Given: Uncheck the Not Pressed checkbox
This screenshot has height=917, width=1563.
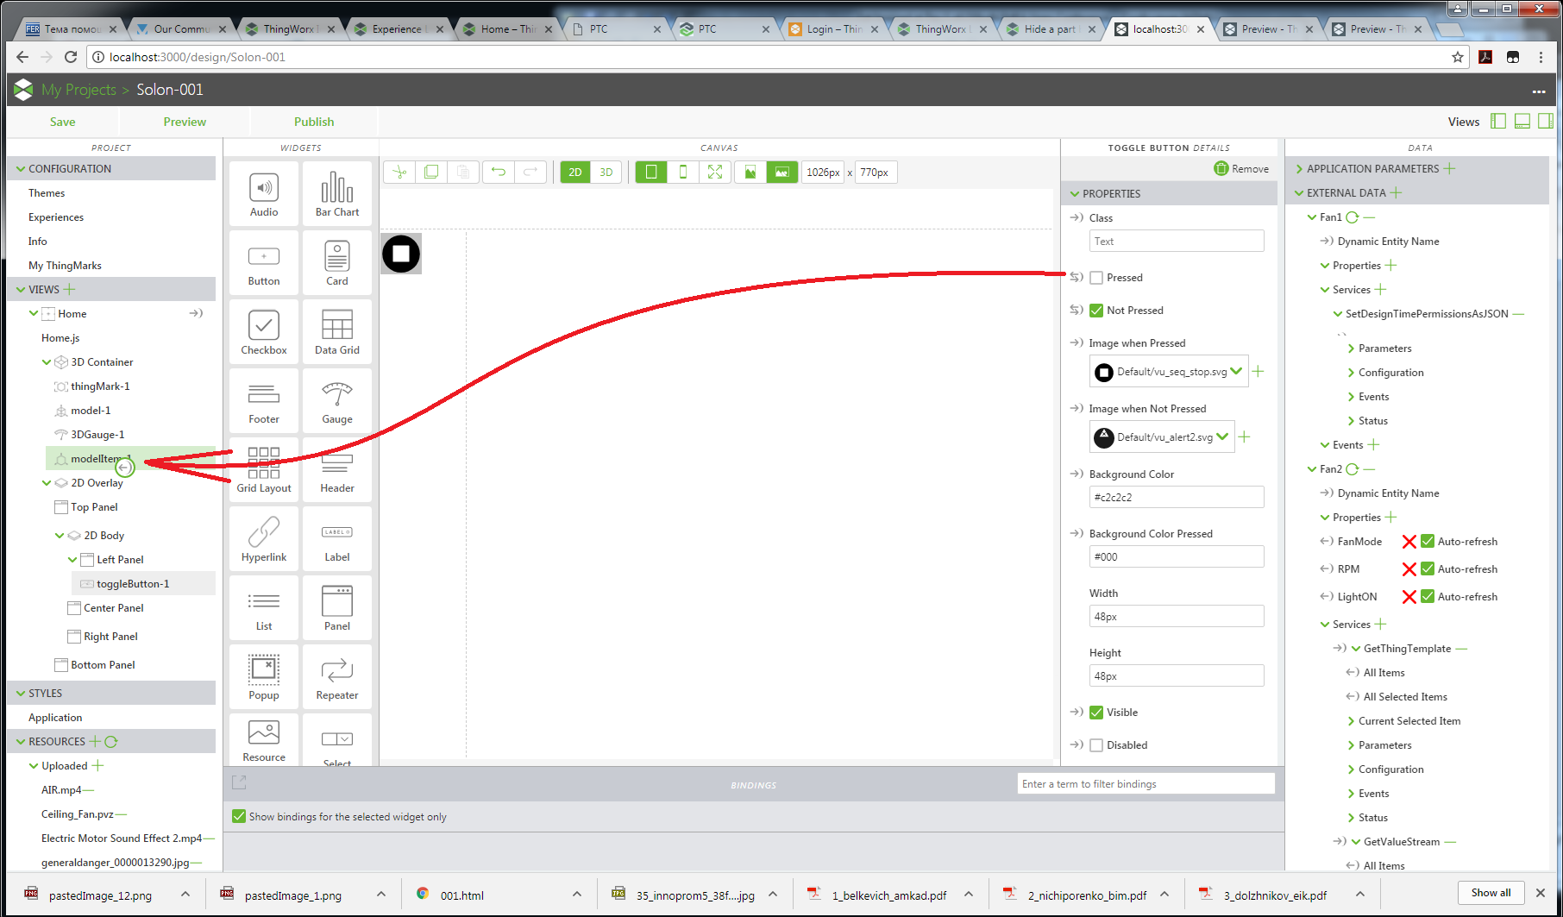Looking at the screenshot, I should click(1096, 311).
